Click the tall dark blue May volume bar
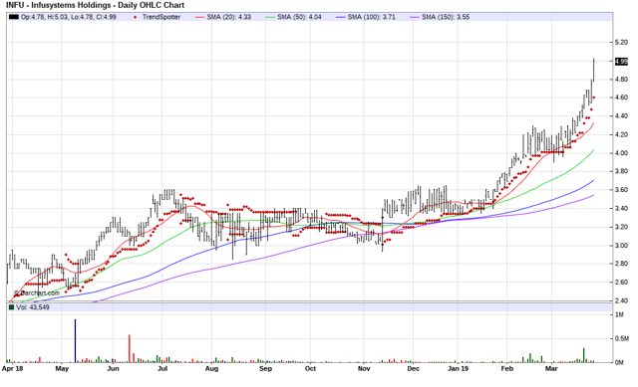This screenshot has width=638, height=387. point(75,340)
